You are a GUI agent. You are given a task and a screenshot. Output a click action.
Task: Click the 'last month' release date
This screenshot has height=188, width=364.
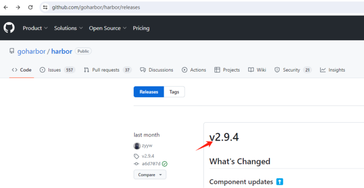point(147,135)
